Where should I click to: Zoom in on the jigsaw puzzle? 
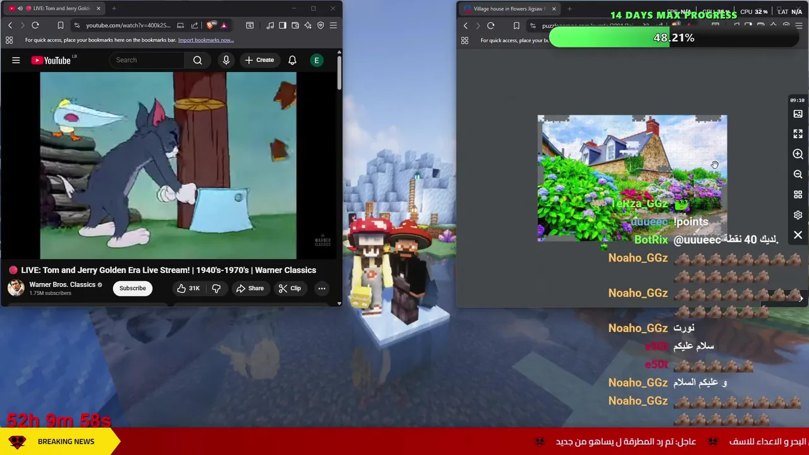[x=798, y=154]
